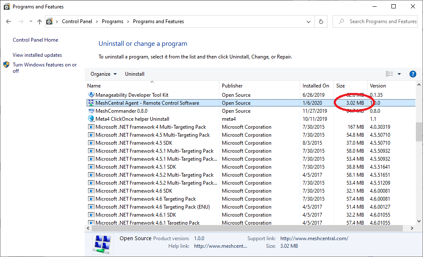Select Manageability Developer Tool Kit icon

pyautogui.click(x=91, y=95)
